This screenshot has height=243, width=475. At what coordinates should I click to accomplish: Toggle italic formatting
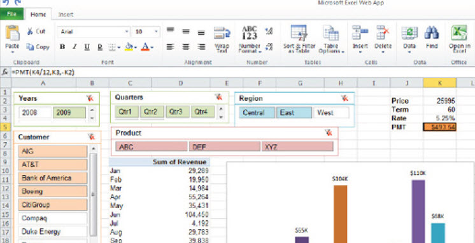(x=74, y=47)
